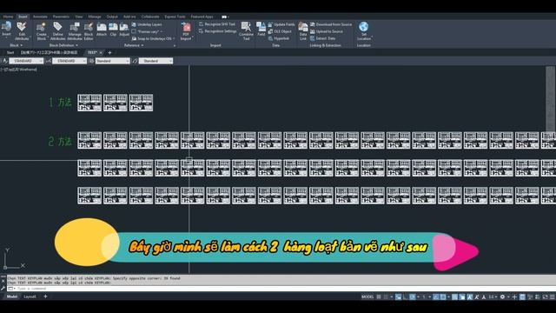Click Upload to Source
556x313 pixels.
[x=327, y=31]
